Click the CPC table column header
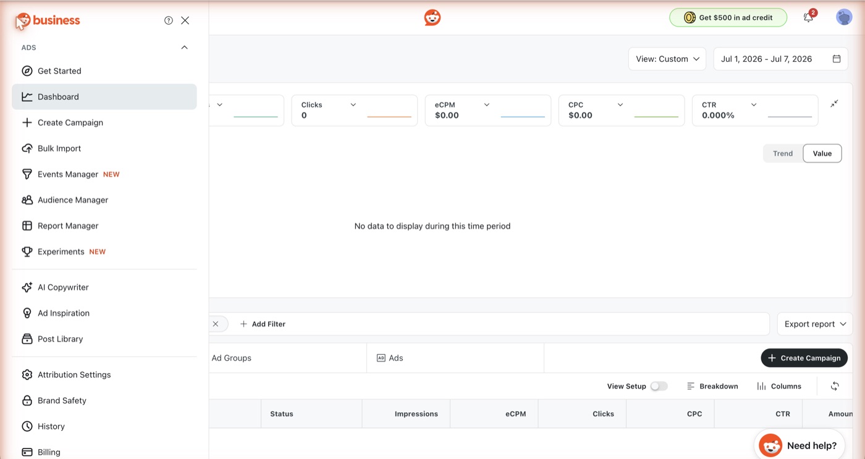 tap(670, 414)
